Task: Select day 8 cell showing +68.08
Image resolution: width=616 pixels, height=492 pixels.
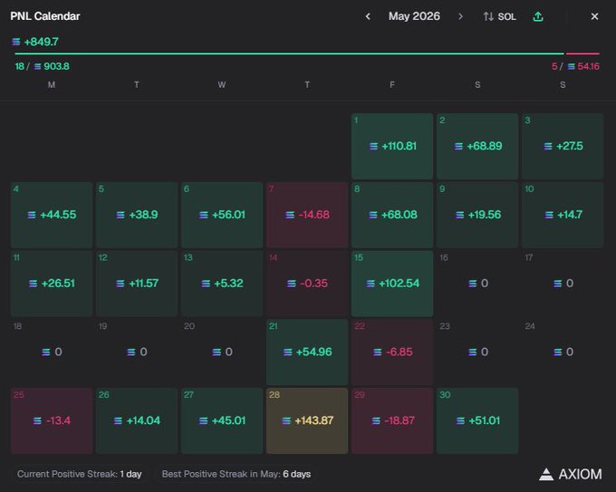Action: 392,215
